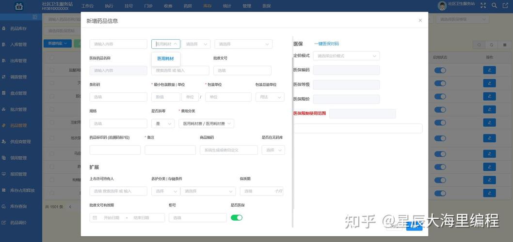Open the 定价模式 dropdown

point(347,56)
